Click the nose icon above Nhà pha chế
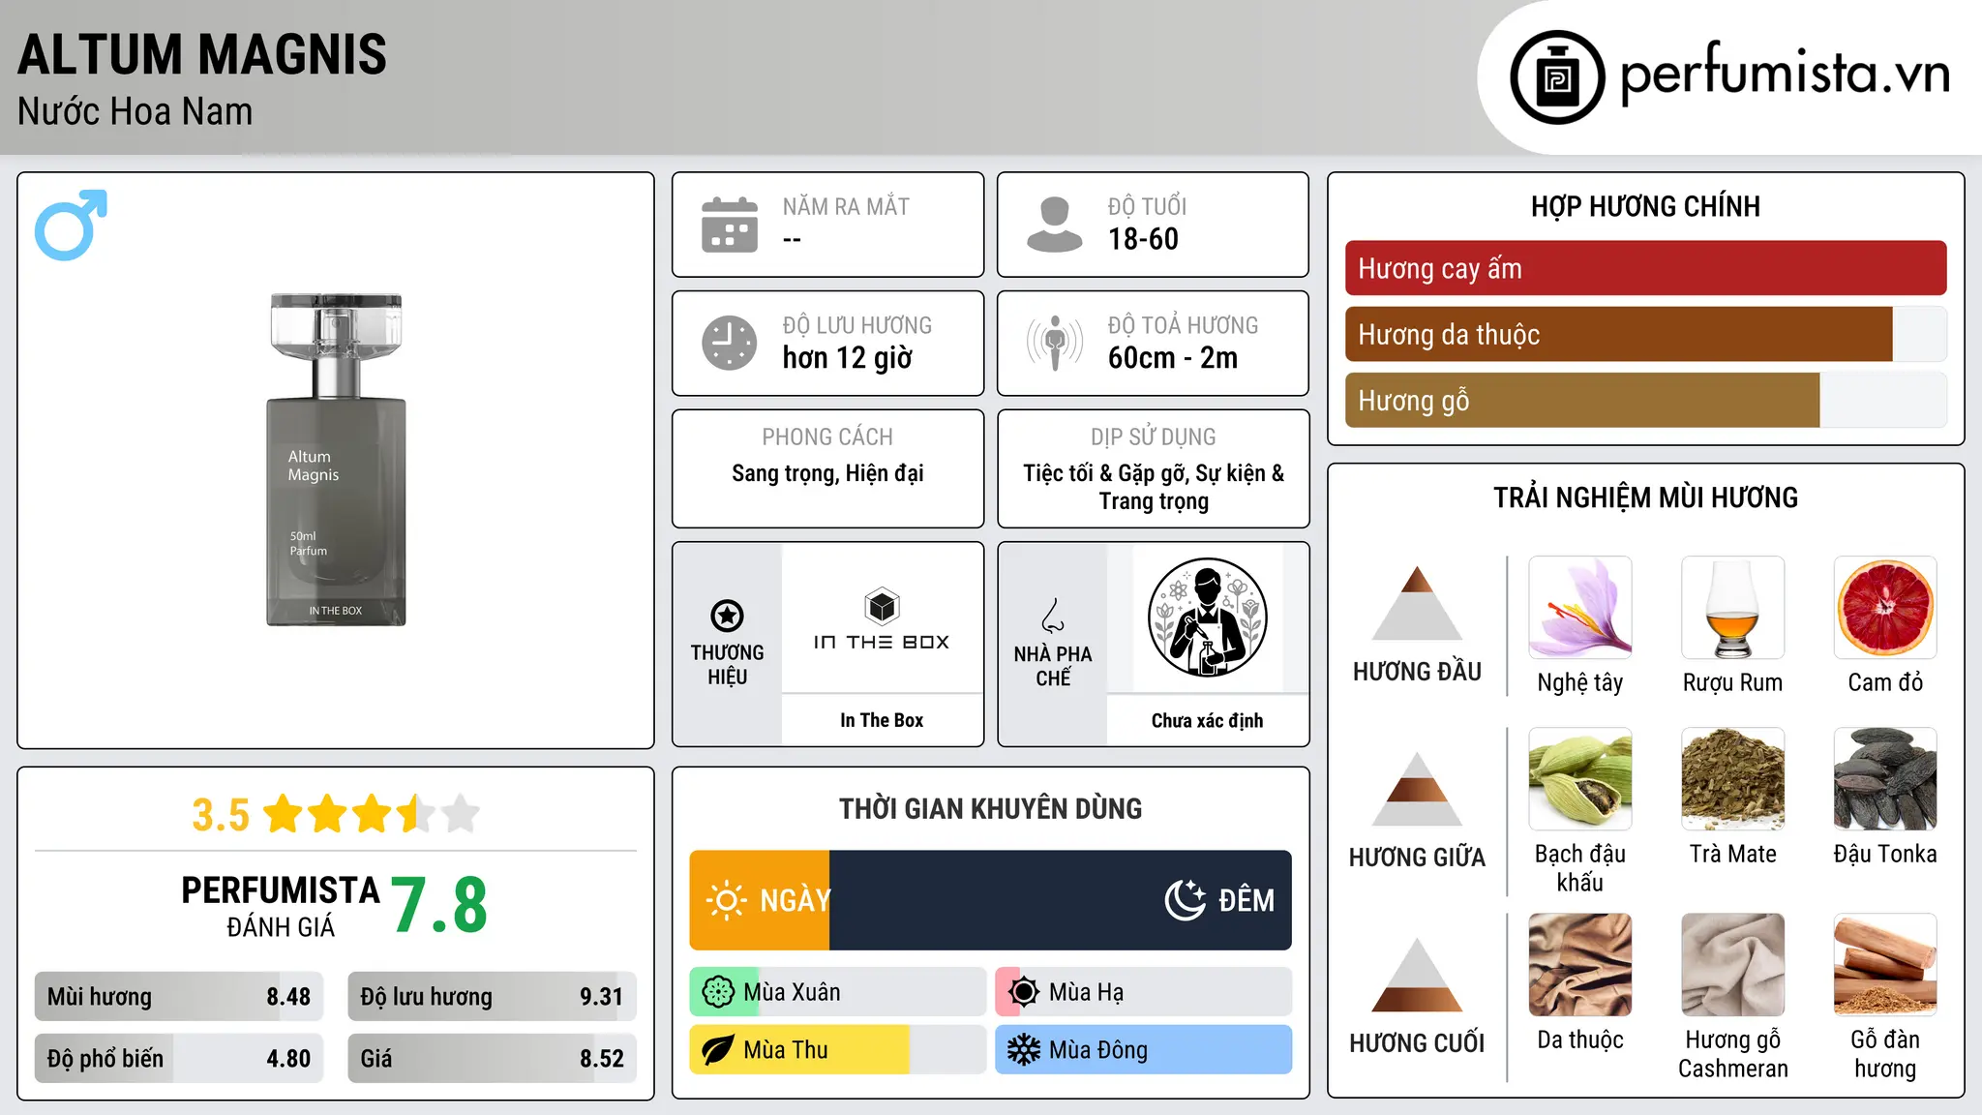Image resolution: width=1982 pixels, height=1115 pixels. tap(1053, 616)
